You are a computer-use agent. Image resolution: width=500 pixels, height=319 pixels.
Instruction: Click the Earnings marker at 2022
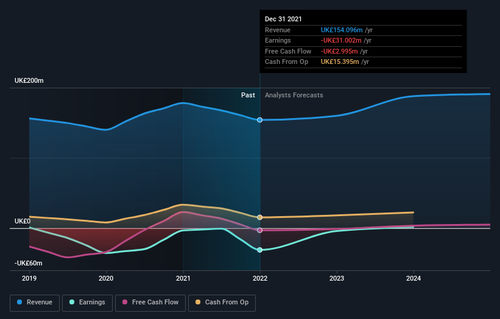[x=260, y=250]
